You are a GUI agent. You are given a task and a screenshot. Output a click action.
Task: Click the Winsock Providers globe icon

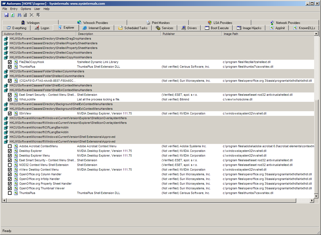tap(80, 23)
